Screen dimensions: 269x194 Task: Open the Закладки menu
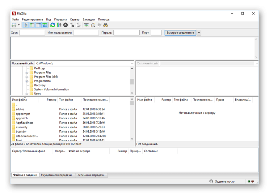(88, 19)
